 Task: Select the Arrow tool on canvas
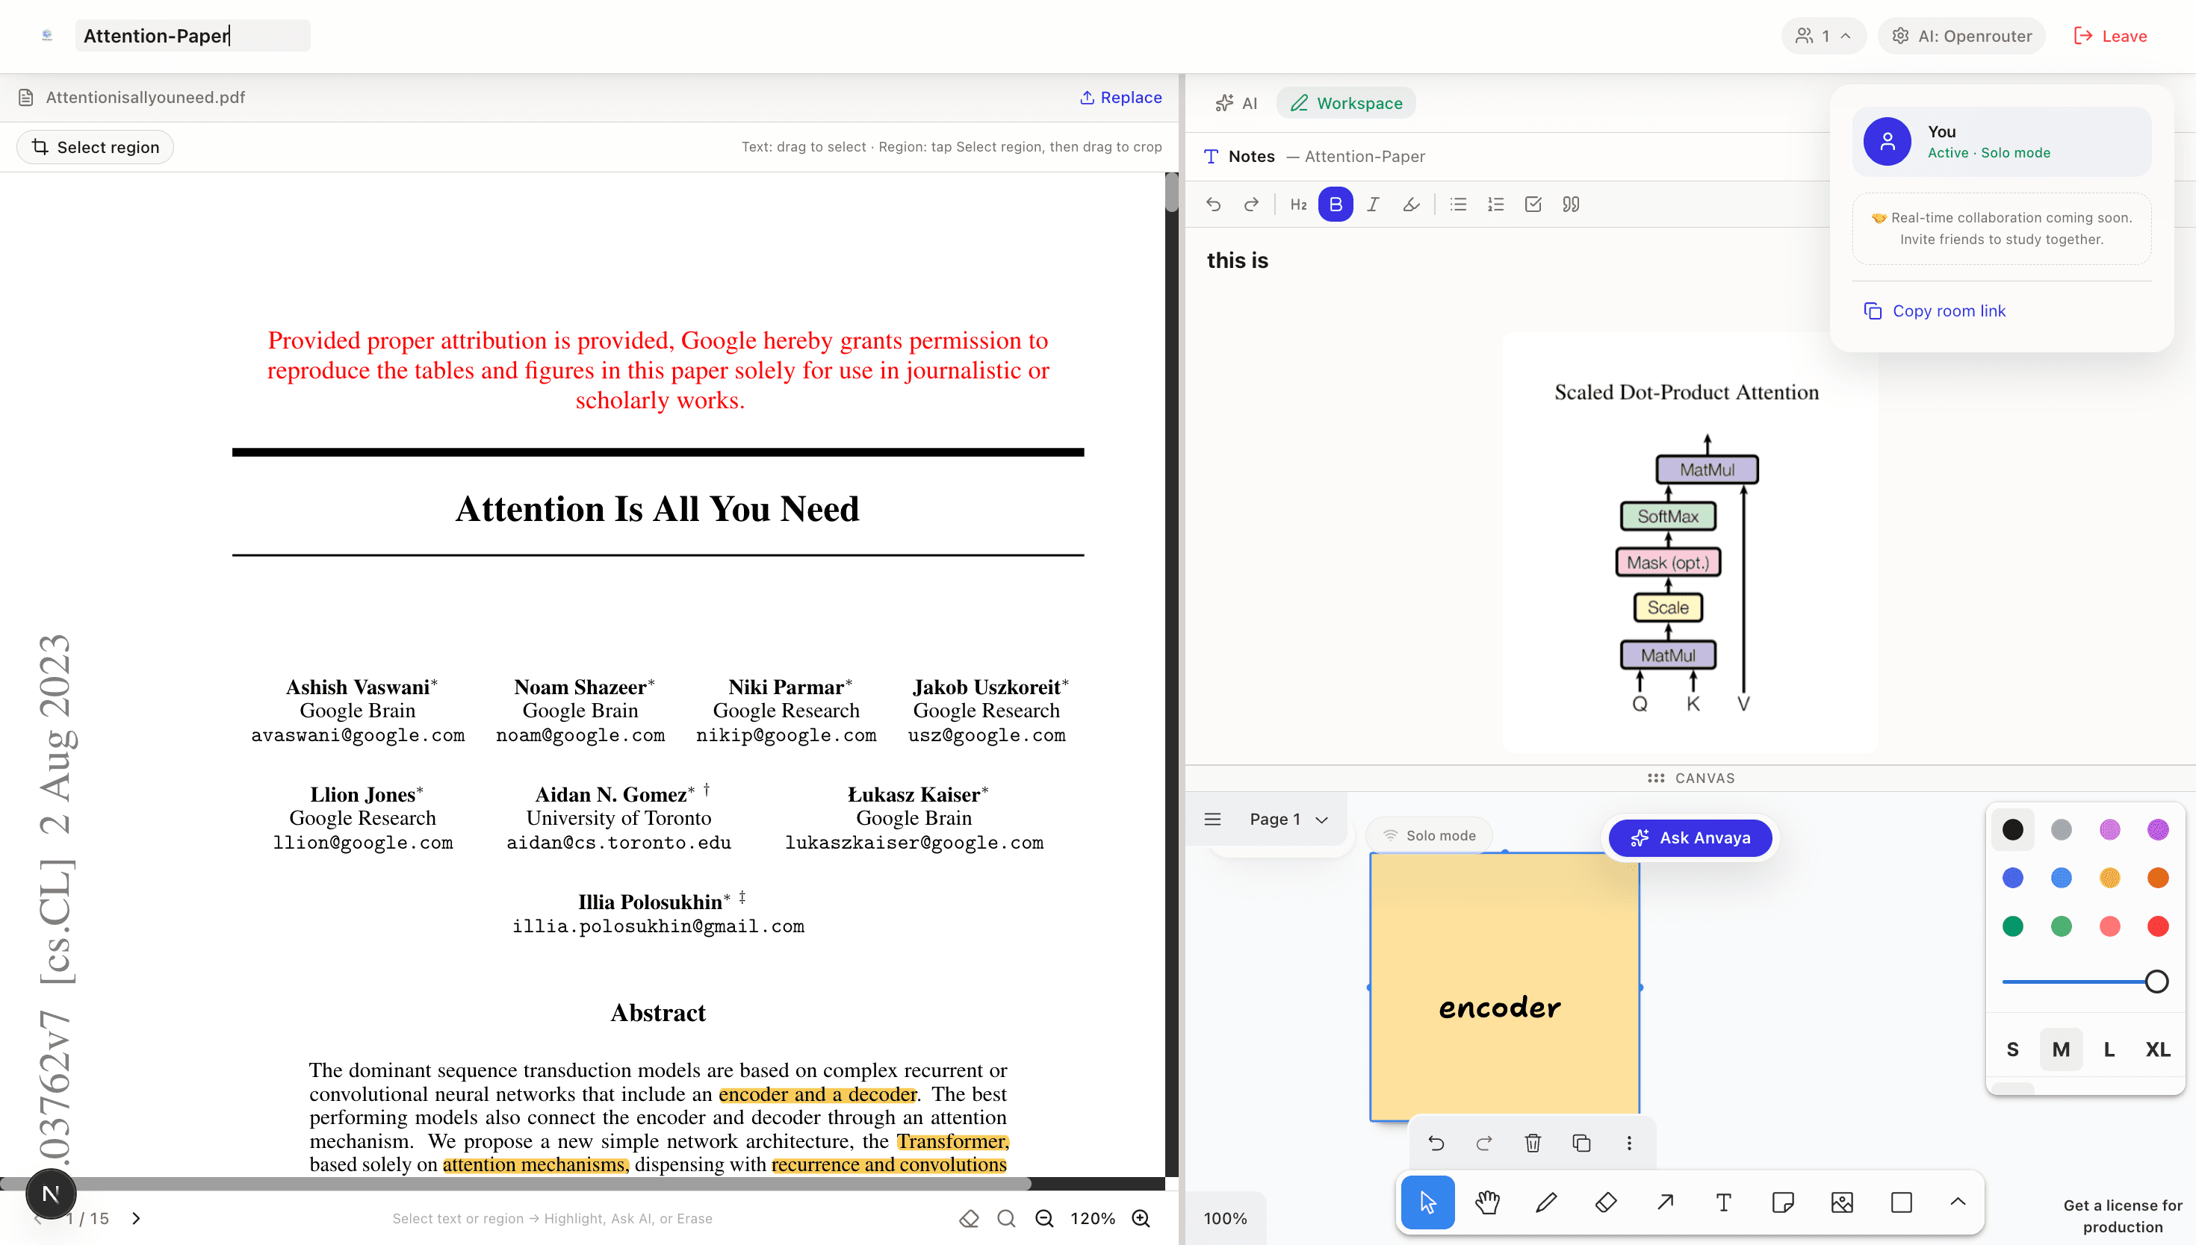point(1665,1202)
